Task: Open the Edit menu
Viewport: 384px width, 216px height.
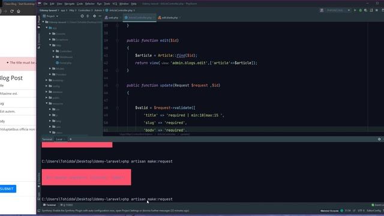Action: (x=52, y=4)
